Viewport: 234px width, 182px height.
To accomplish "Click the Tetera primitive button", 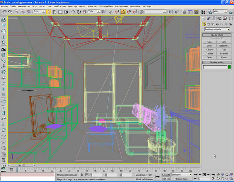I will [x=209, y=57].
